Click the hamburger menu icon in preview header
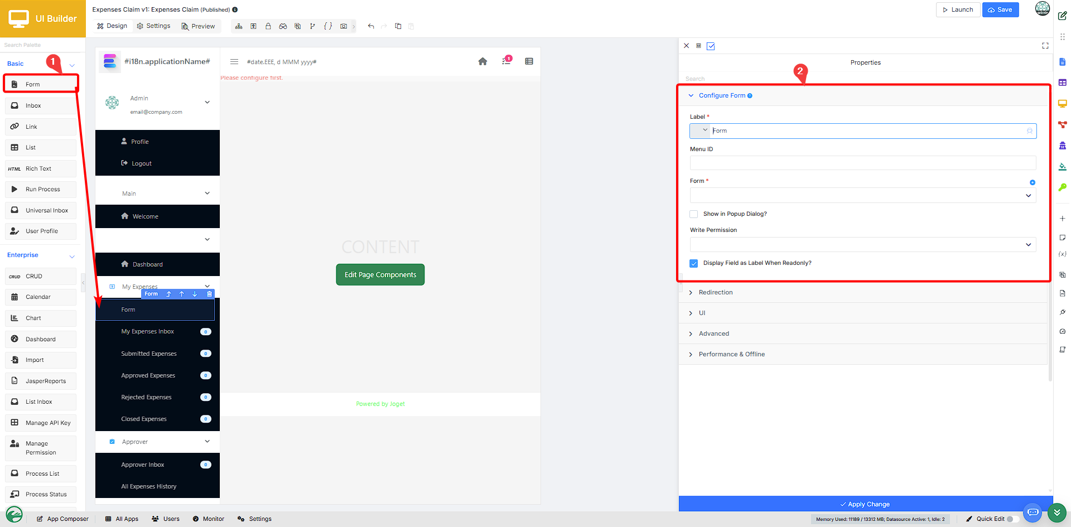This screenshot has width=1071, height=527. click(234, 62)
